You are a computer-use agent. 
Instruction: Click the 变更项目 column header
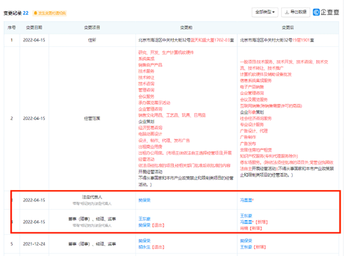coord(92,28)
